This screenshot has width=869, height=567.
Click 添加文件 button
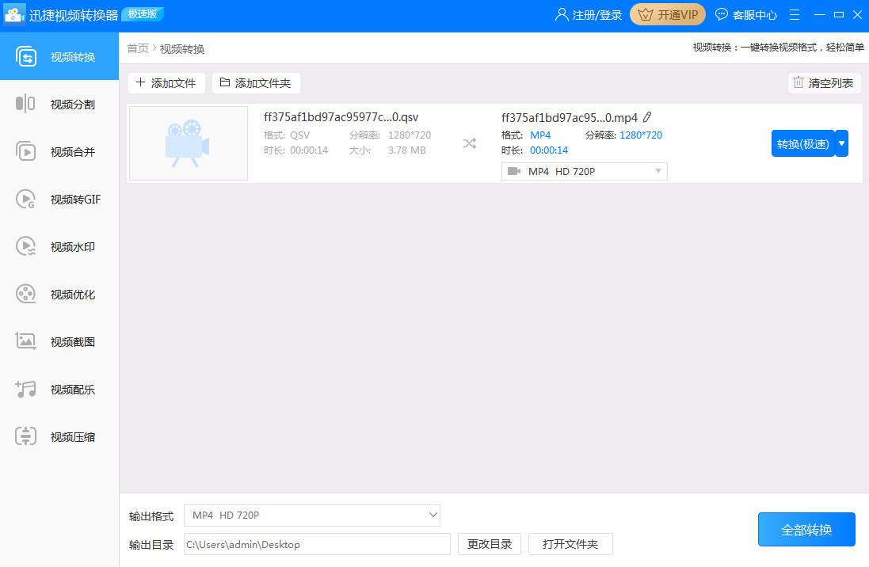pos(166,83)
